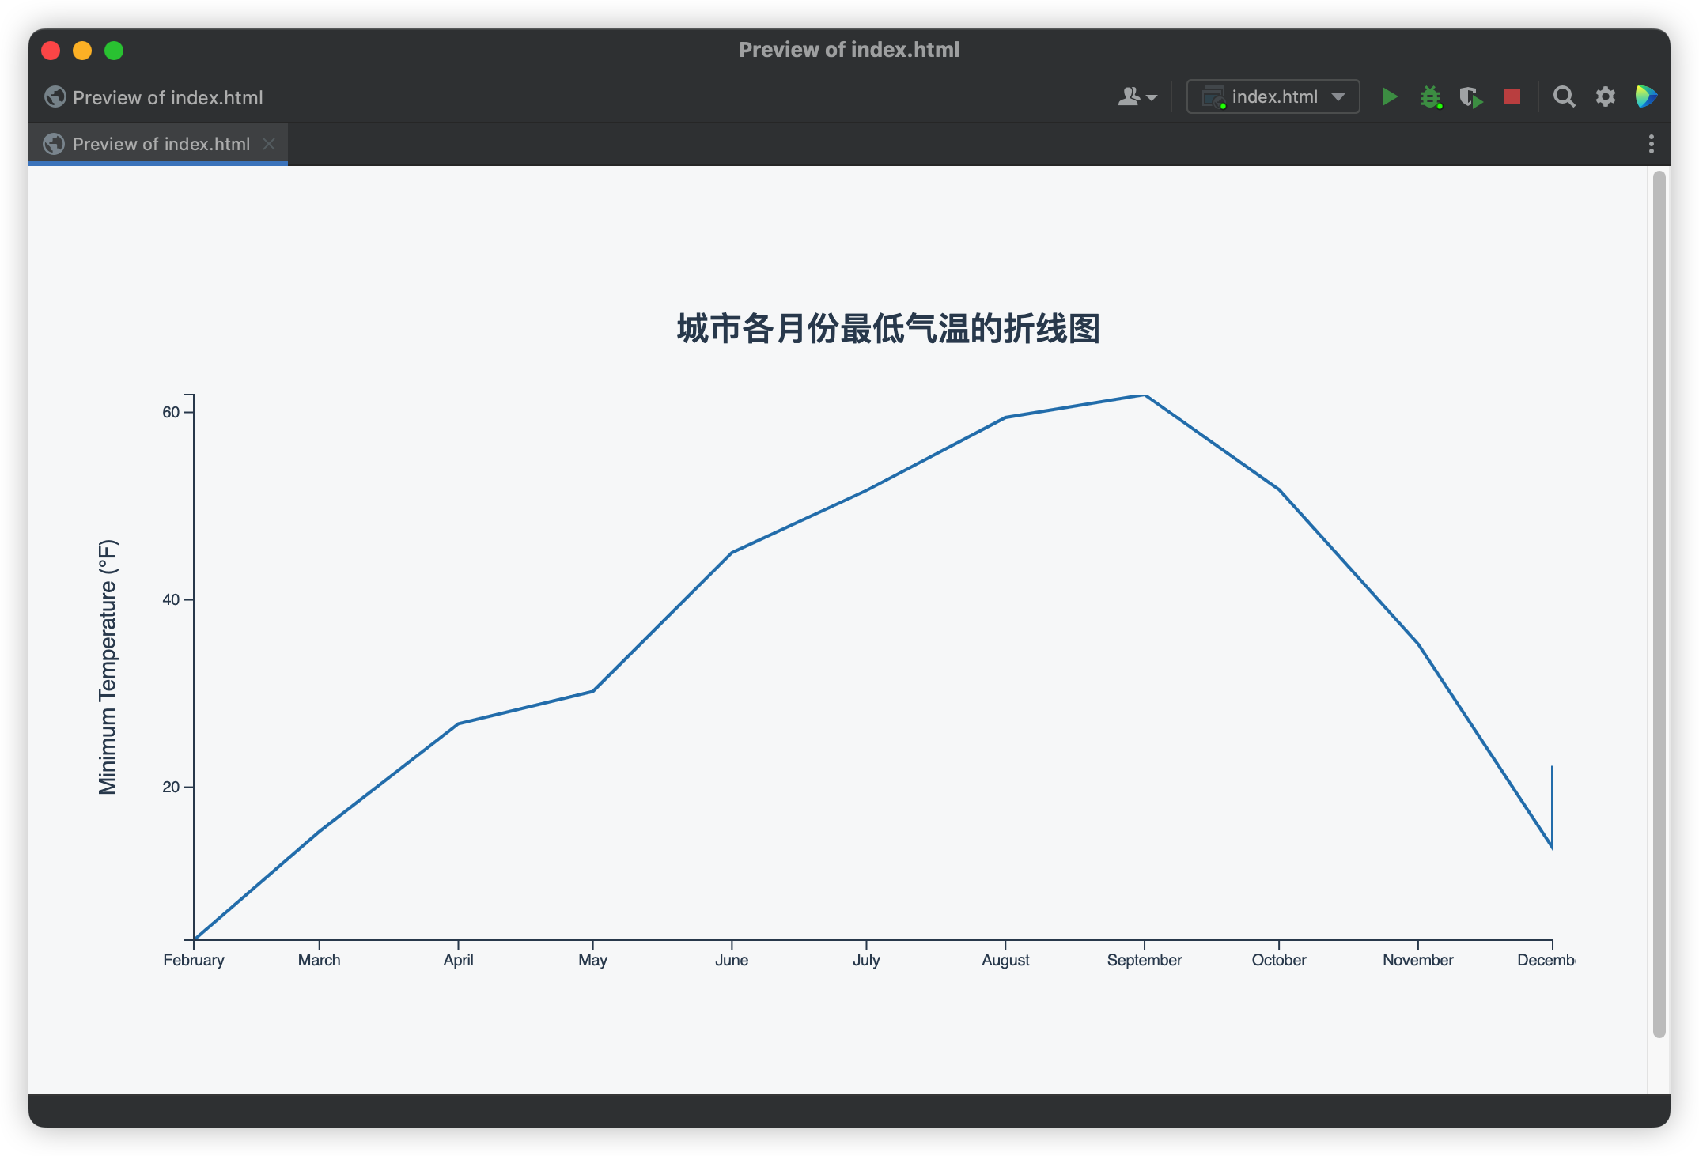The image size is (1699, 1156).
Task: Open the Code With Me user dropdown
Action: [x=1137, y=96]
